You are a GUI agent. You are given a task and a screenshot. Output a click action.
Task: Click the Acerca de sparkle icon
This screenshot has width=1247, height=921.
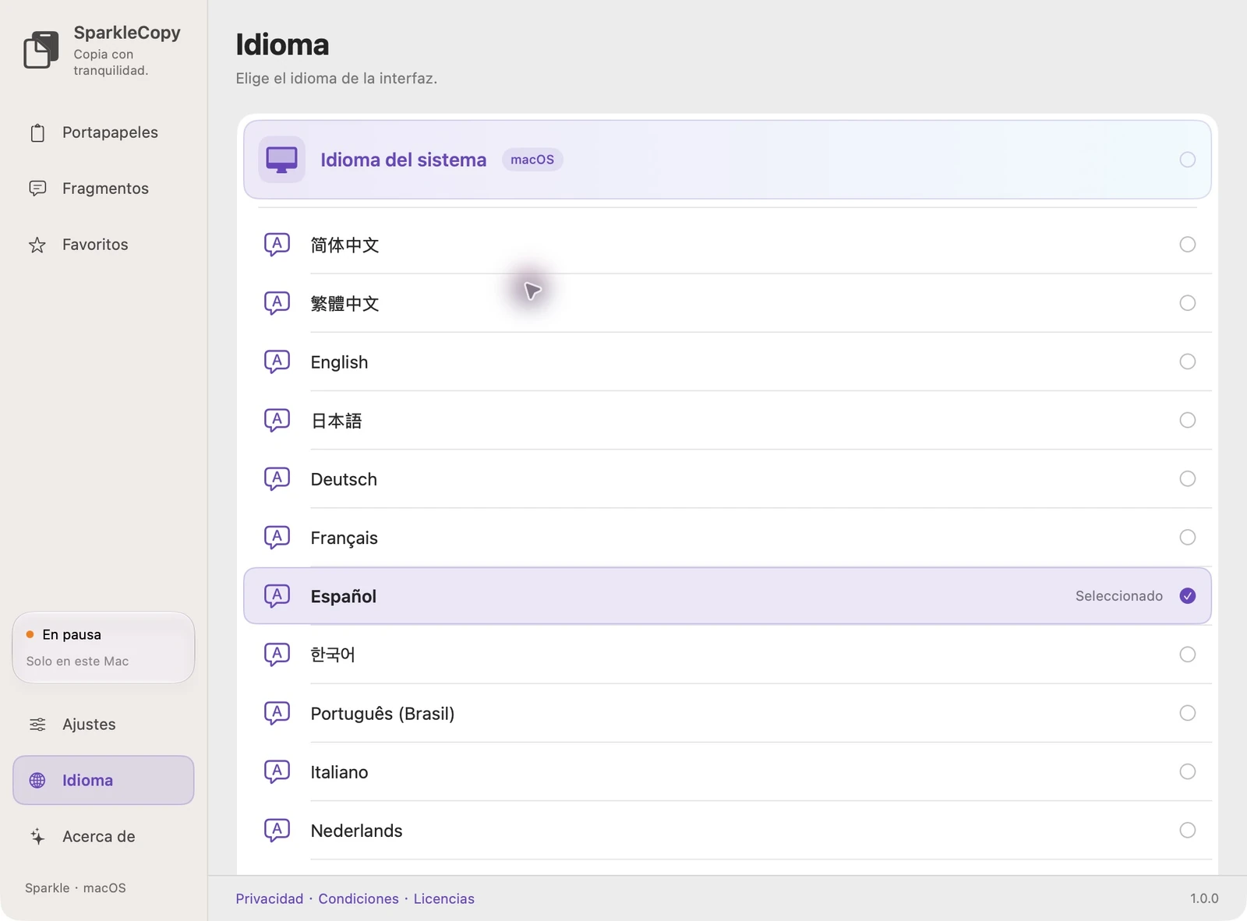[37, 837]
